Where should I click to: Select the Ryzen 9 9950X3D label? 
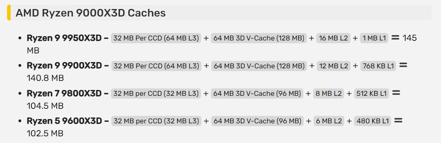click(x=65, y=38)
